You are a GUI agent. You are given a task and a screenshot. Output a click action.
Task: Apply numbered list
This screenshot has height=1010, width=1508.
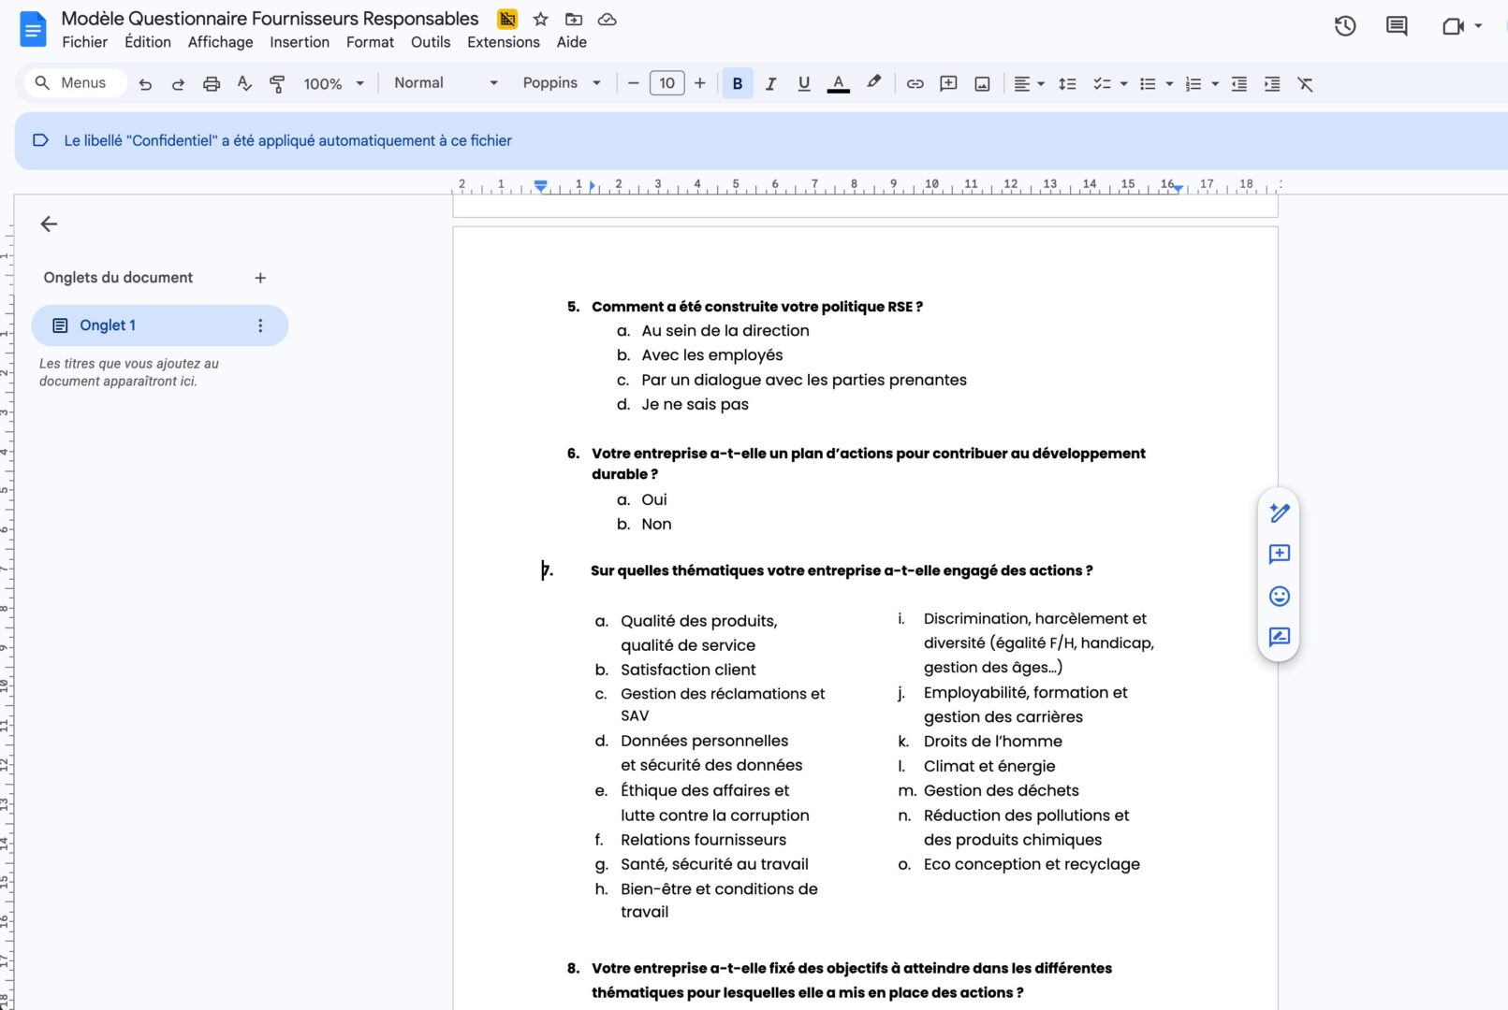click(1193, 83)
